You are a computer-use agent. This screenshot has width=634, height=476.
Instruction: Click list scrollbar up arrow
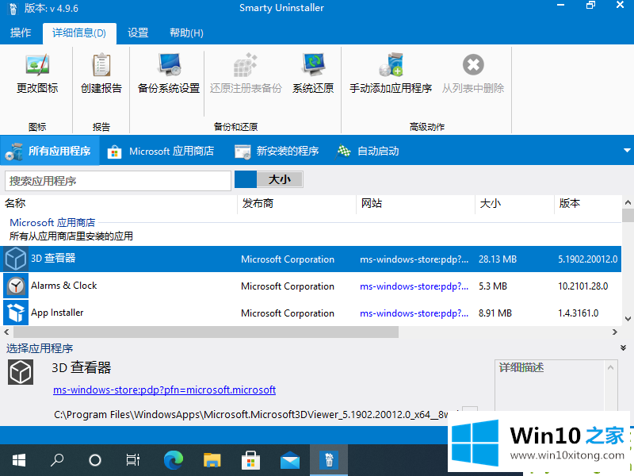click(x=628, y=202)
